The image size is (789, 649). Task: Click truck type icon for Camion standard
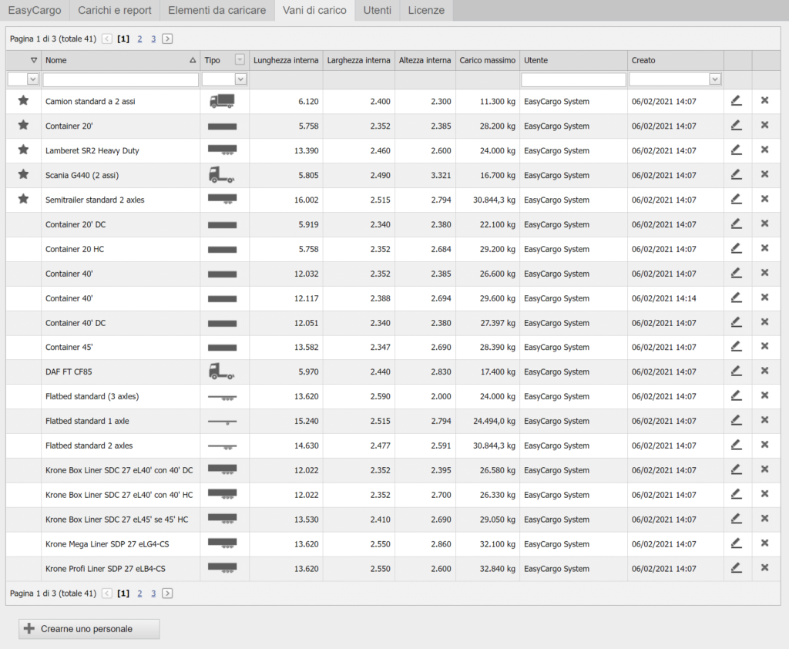pos(222,101)
